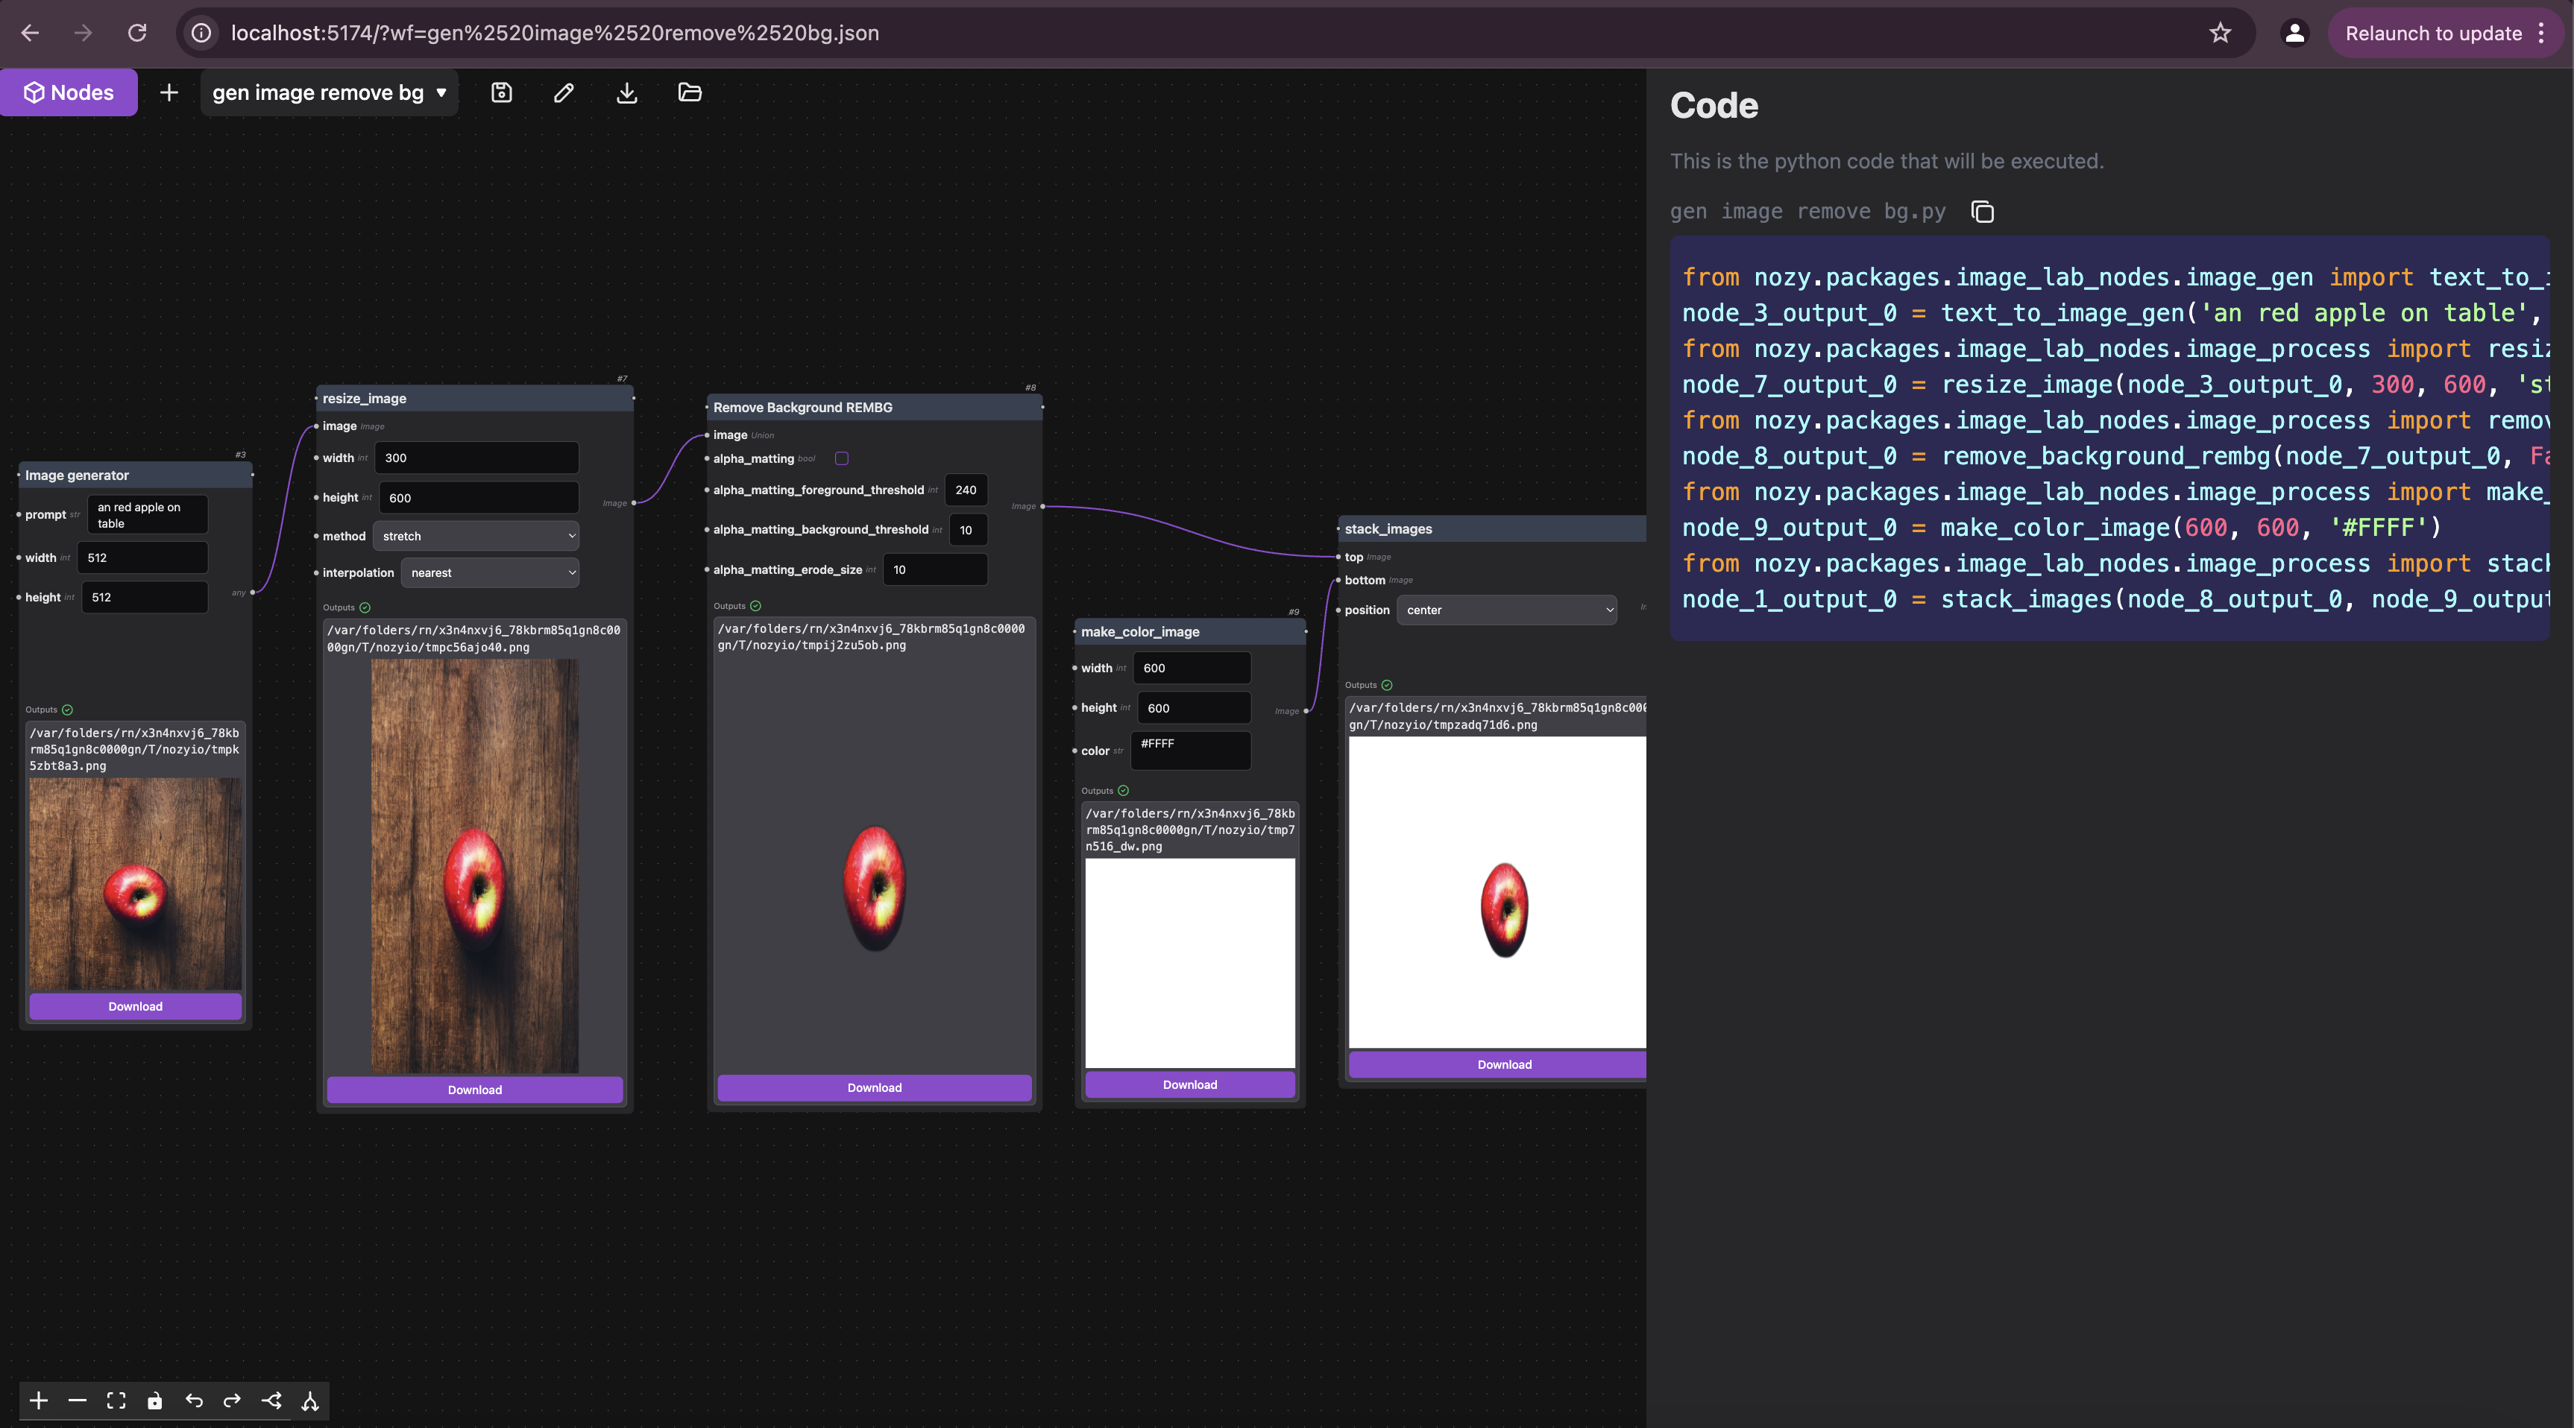Open the gen image remove bg workflow menu
Screen dimensions: 2574x1428
(x=329, y=93)
